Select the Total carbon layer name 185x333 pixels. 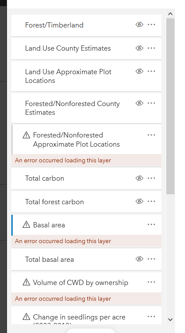pyautogui.click(x=45, y=178)
